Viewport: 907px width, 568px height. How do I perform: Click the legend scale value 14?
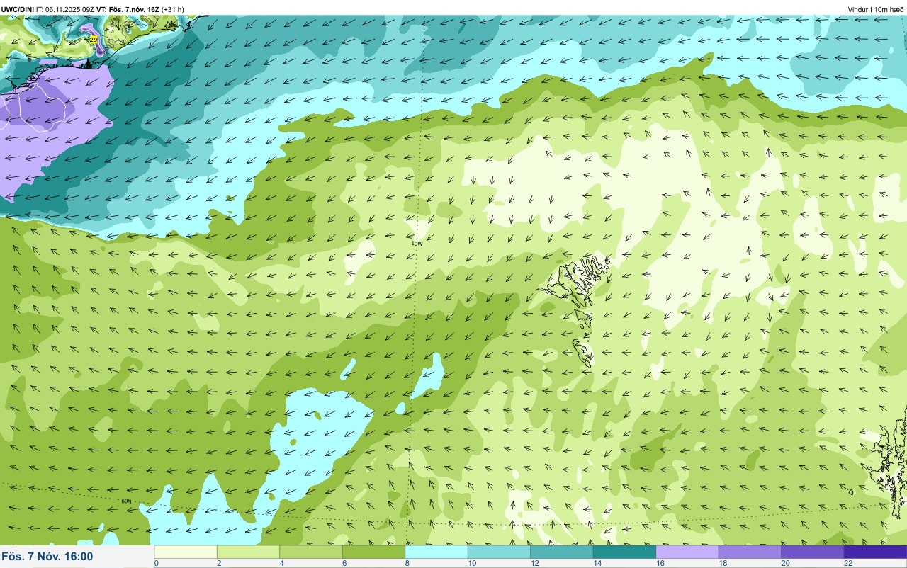coord(597,563)
